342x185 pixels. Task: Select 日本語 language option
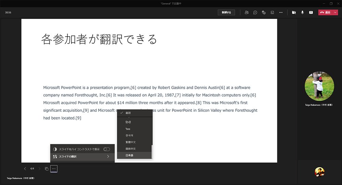134,155
